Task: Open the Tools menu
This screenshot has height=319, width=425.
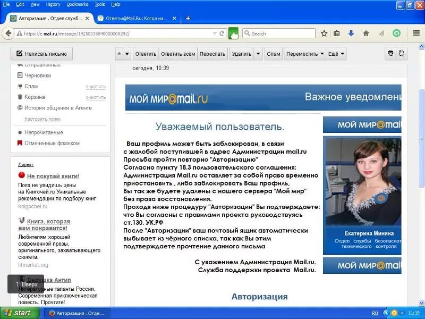Action: click(100, 4)
